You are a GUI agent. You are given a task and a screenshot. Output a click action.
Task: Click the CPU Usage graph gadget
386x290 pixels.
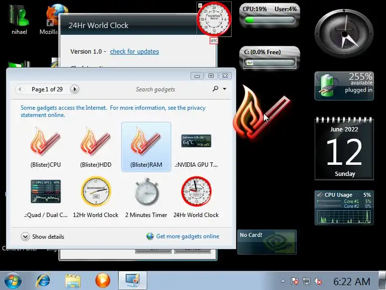coord(344,208)
